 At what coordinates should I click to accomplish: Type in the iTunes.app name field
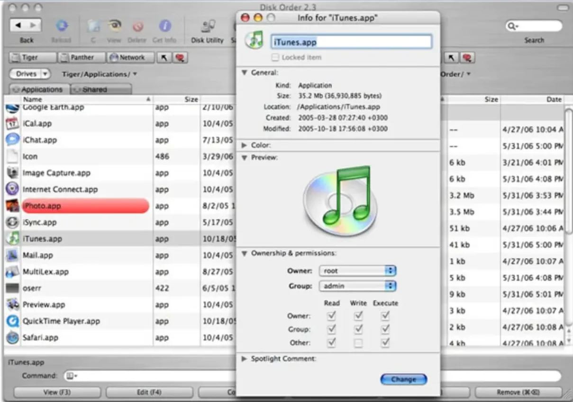351,42
